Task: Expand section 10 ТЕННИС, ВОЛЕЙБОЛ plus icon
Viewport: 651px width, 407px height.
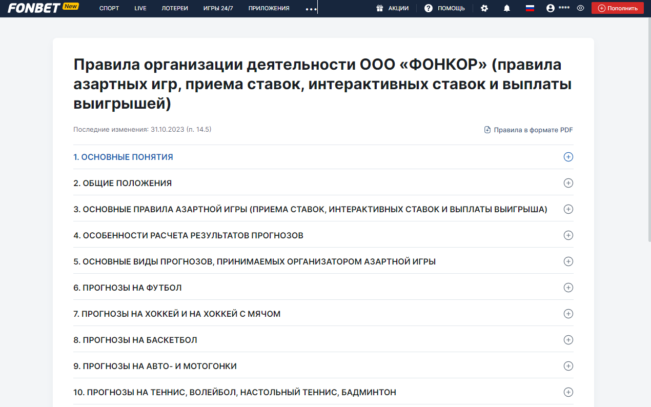Action: [568, 392]
